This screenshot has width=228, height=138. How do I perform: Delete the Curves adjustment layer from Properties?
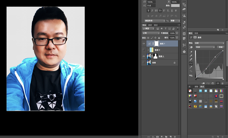tap(222, 83)
